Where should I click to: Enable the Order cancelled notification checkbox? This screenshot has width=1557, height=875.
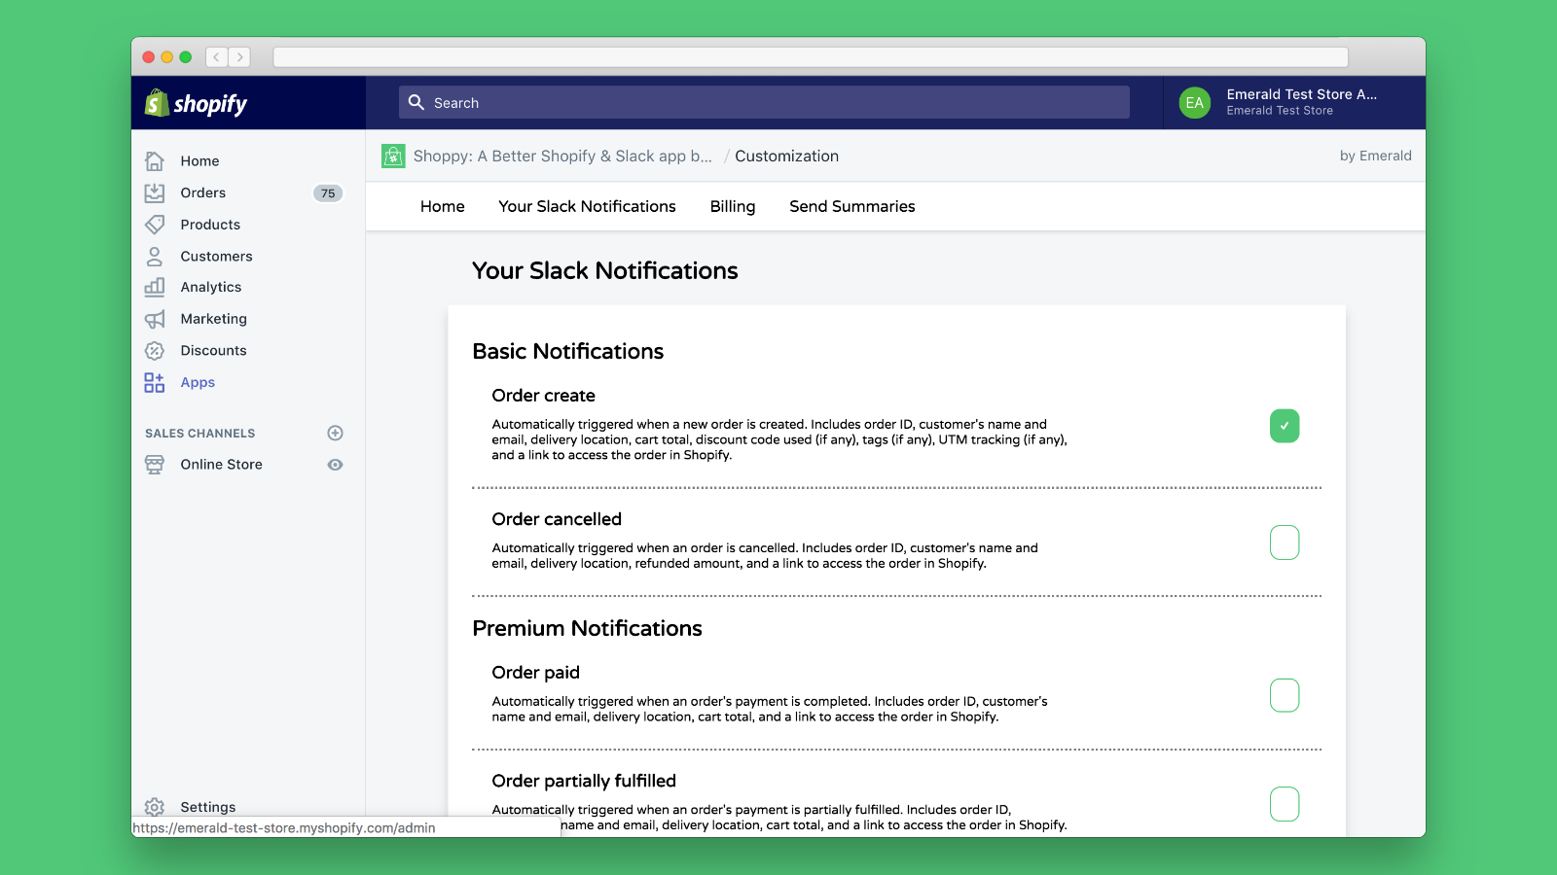click(1285, 542)
